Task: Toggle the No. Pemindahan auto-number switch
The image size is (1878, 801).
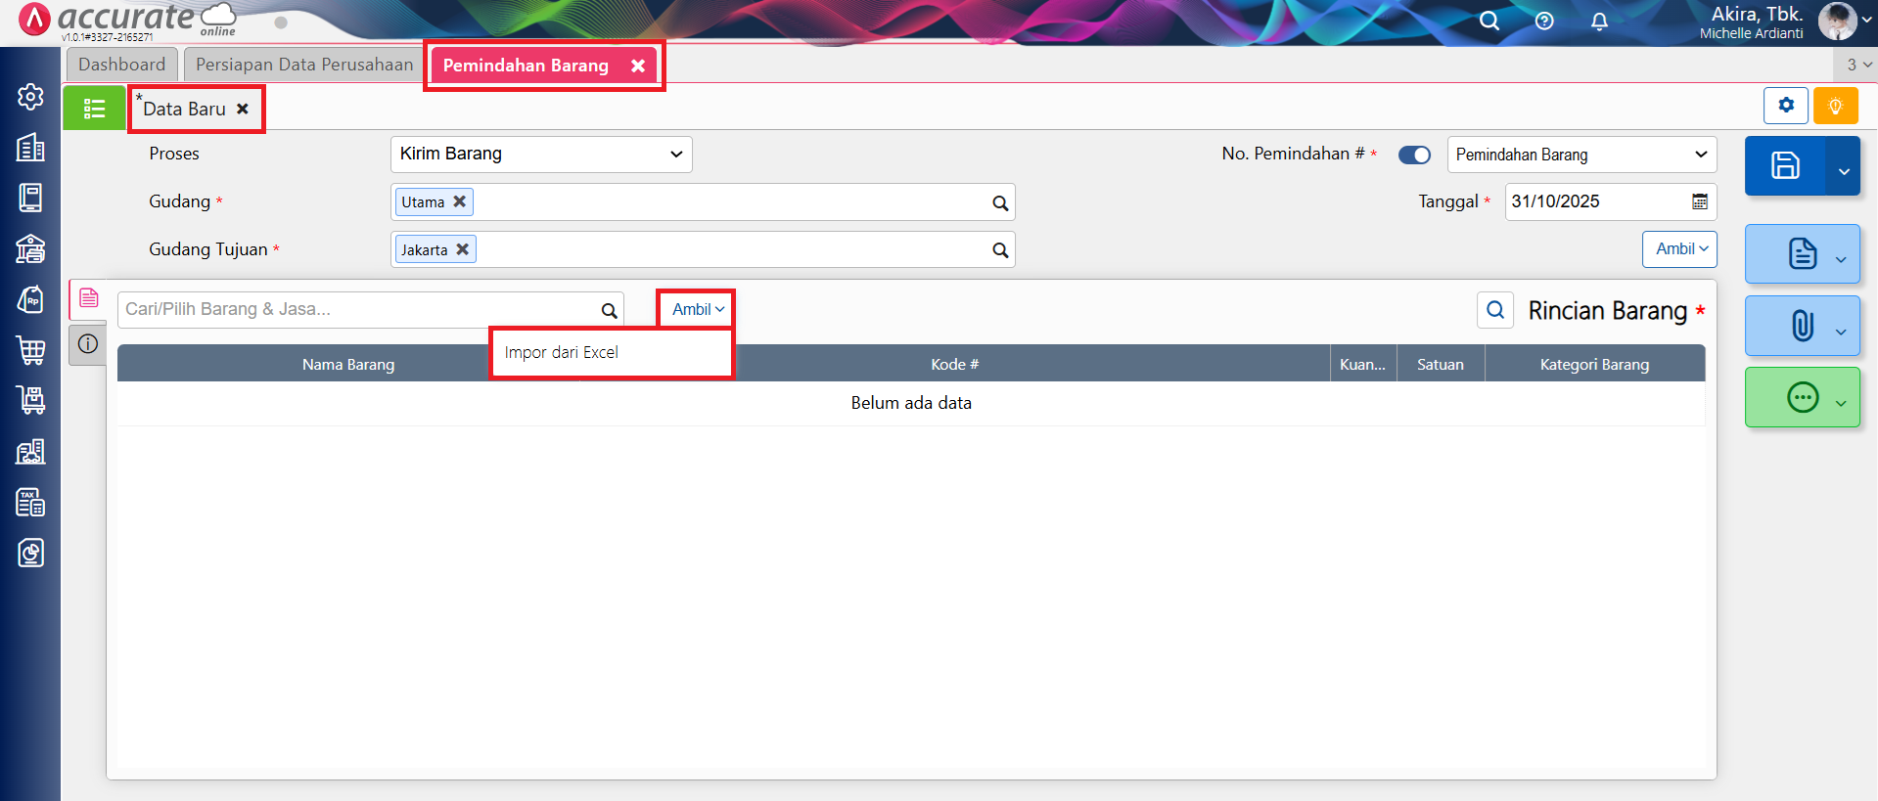Action: (1414, 155)
